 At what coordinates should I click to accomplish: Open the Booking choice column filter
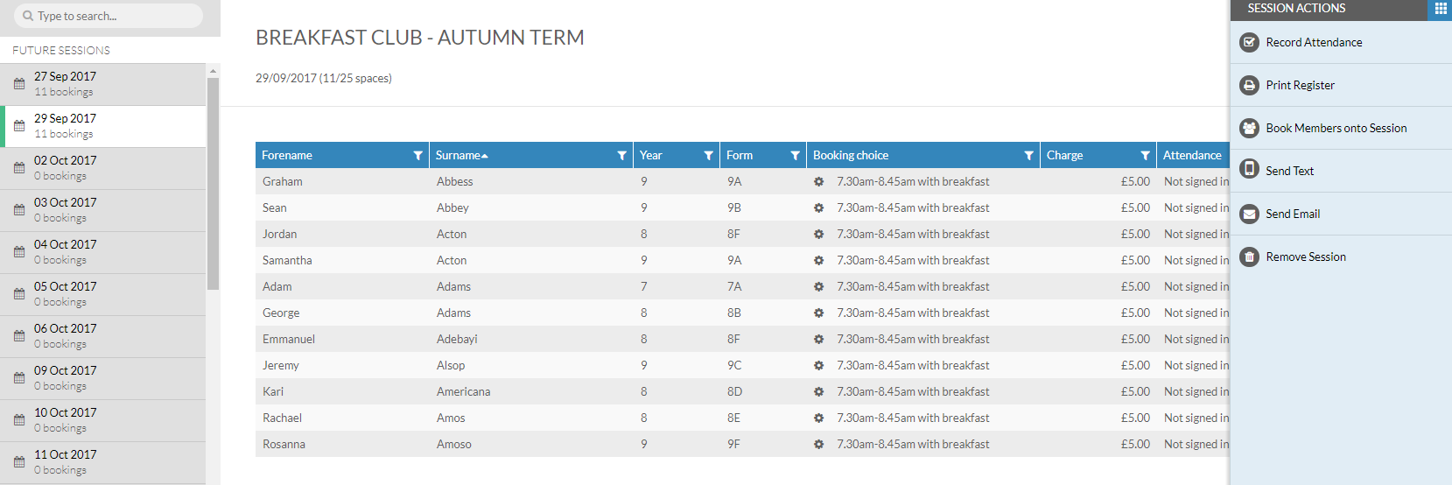coord(1028,156)
